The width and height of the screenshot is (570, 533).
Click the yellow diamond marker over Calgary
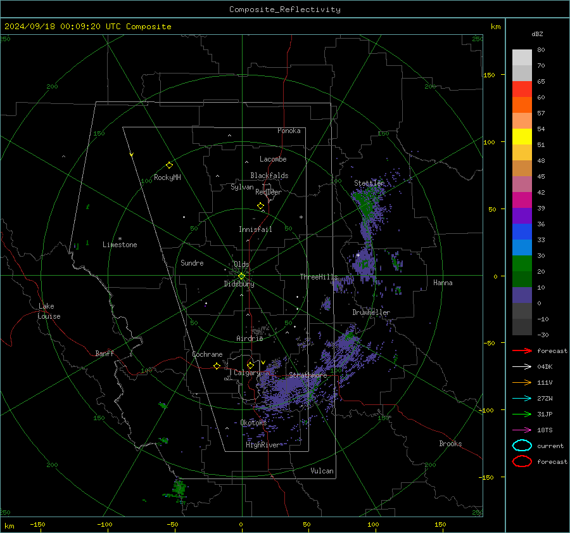click(250, 365)
